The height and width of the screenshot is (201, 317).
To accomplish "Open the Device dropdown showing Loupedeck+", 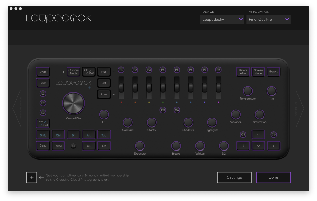I will 222,19.
